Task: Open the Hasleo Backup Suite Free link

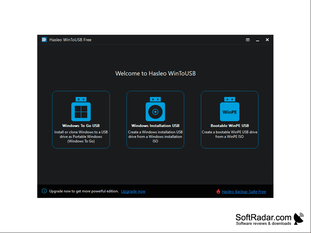Action: coord(244,191)
